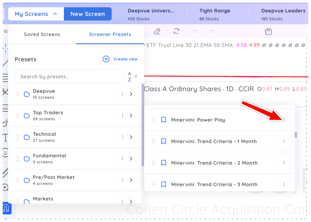Click drag handle of Minervini: Power Play row

click(153, 120)
